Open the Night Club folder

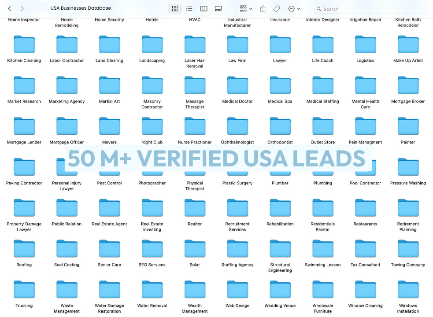(152, 126)
